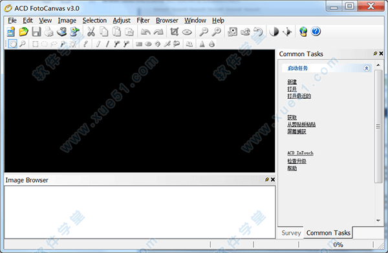Select the Lasso freehand selection tool

coord(54,44)
